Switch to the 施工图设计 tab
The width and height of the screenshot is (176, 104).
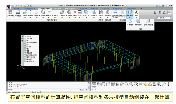click(x=117, y=9)
